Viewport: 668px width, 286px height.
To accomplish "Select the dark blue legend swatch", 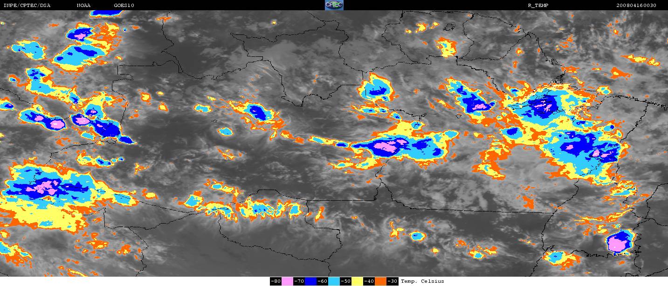I will pos(310,281).
